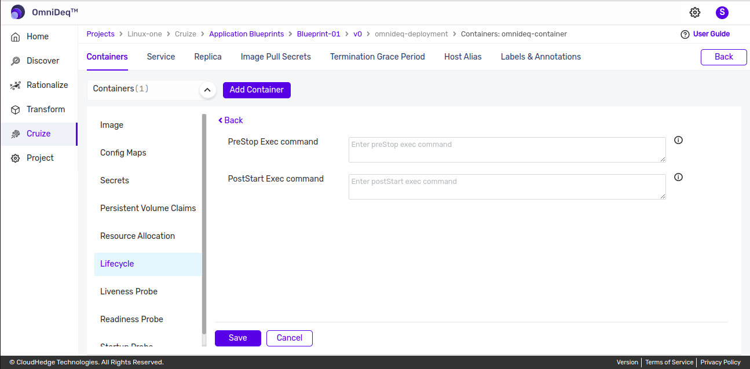750x369 pixels.
Task: Save the lifecycle settings
Action: 238,338
